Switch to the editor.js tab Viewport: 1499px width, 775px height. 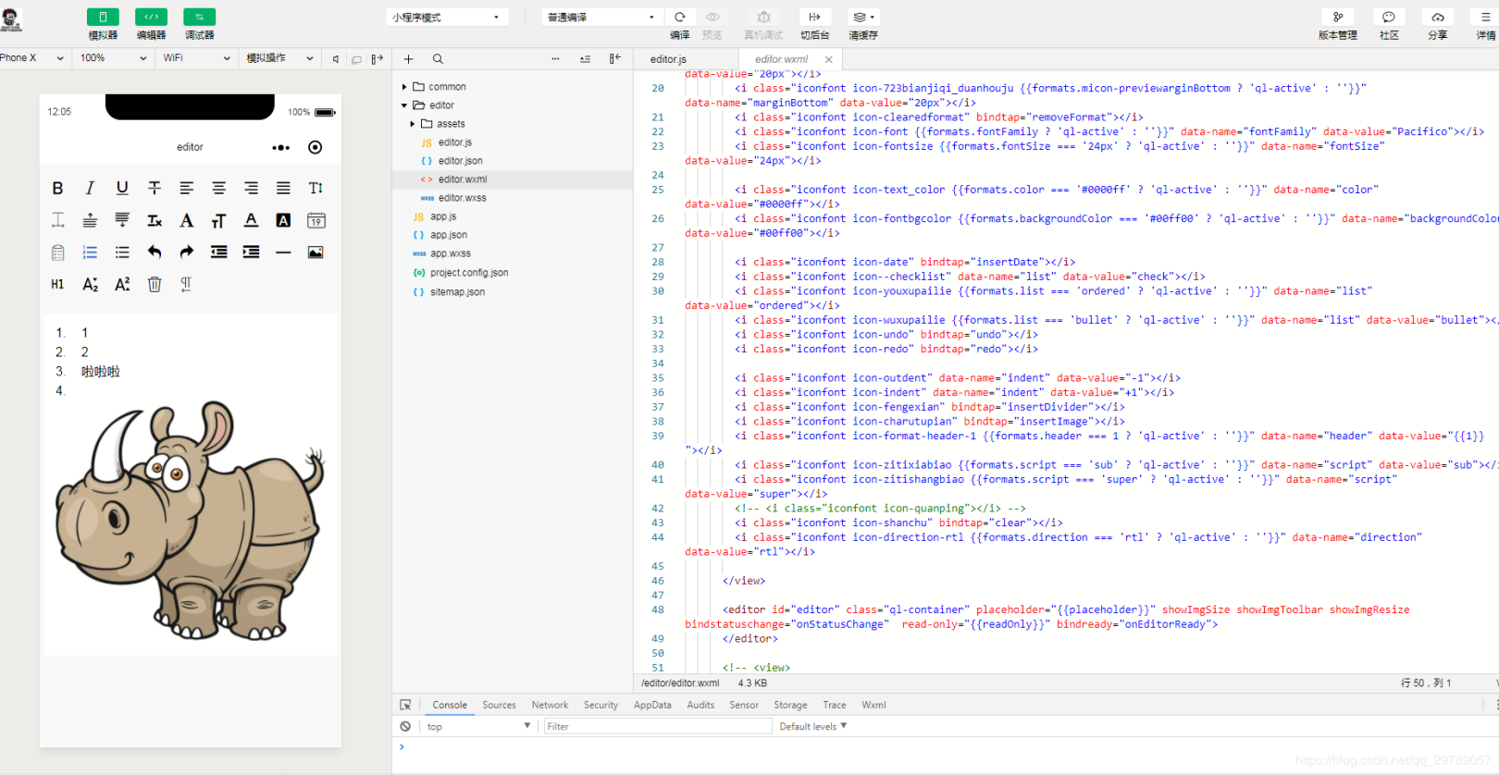pyautogui.click(x=668, y=59)
